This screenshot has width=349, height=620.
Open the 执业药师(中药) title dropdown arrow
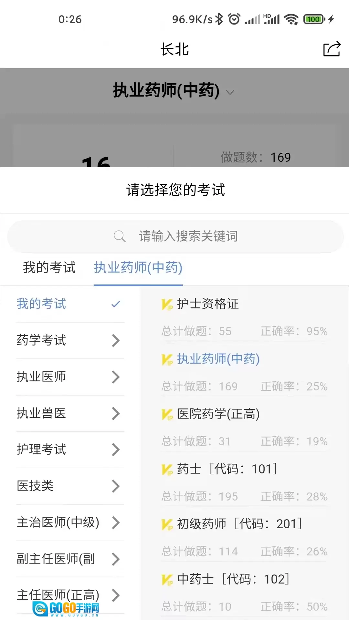click(x=230, y=92)
